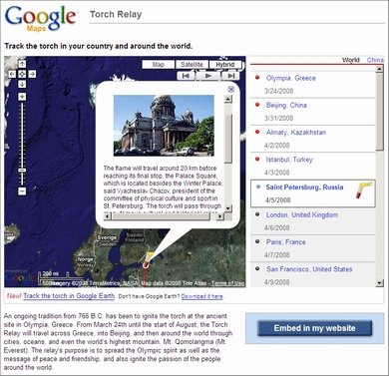Click Embed in my website button
389x376 pixels.
314,328
